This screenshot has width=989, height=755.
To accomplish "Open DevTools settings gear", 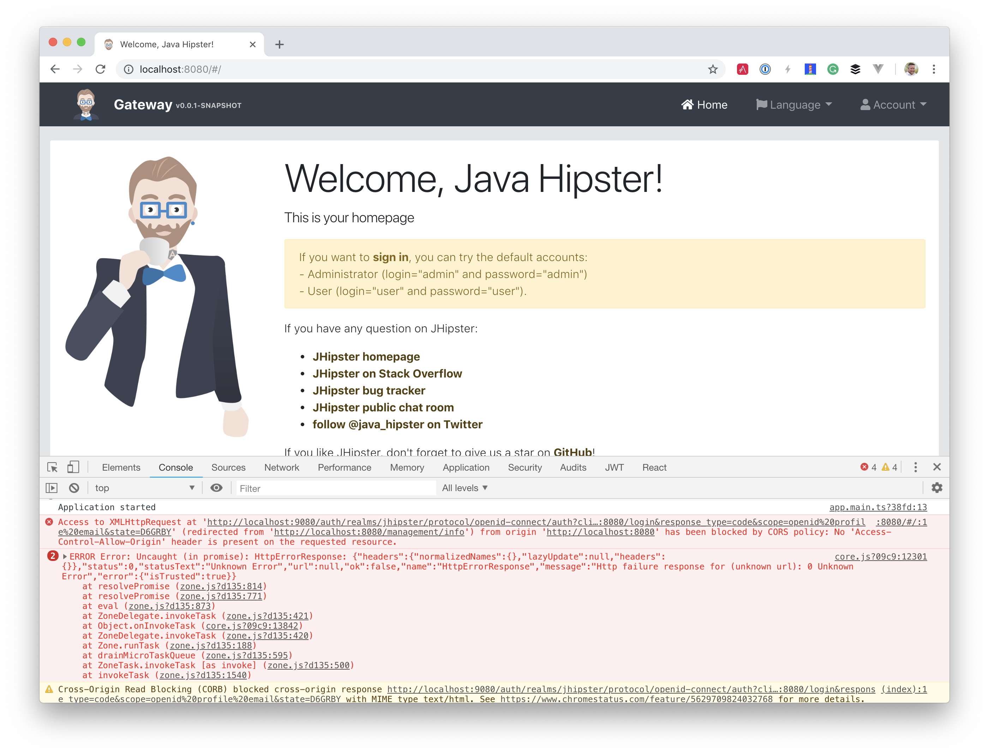I will click(x=937, y=488).
